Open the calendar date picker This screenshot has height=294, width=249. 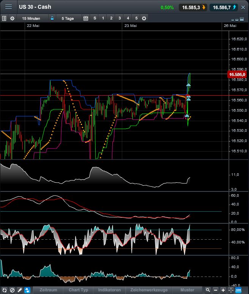86,18
